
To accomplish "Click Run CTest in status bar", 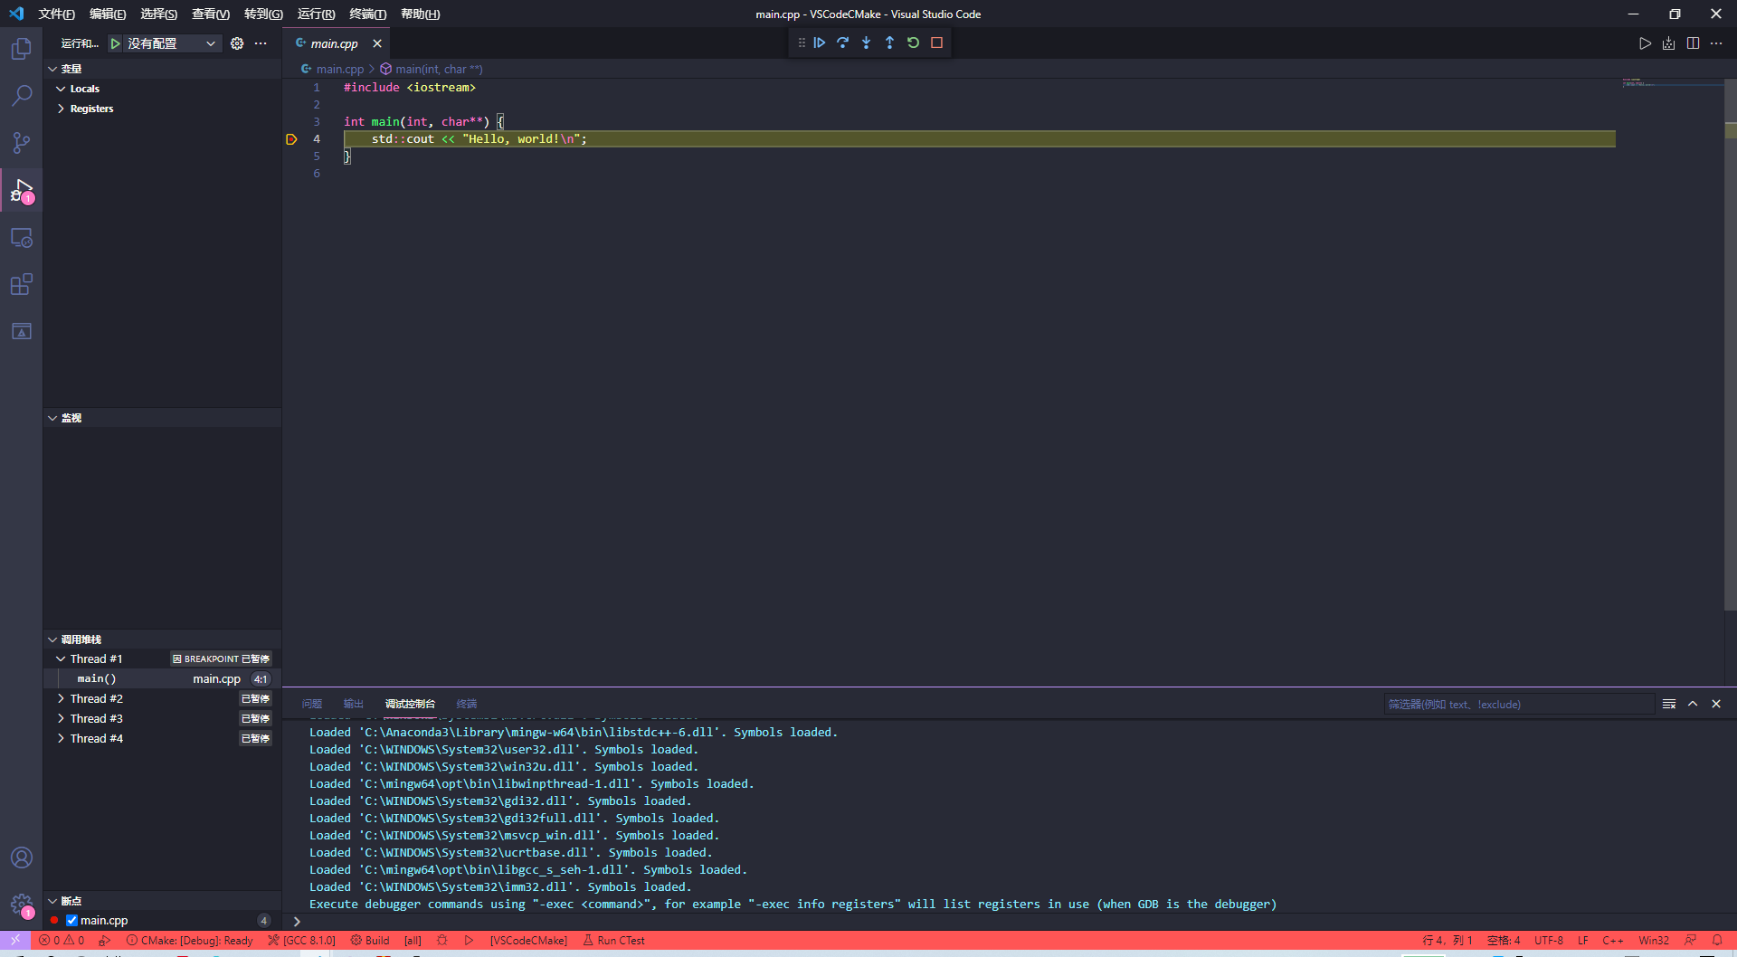I will pos(614,941).
